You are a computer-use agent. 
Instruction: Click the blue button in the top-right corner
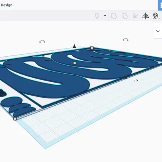[x=160, y=5]
